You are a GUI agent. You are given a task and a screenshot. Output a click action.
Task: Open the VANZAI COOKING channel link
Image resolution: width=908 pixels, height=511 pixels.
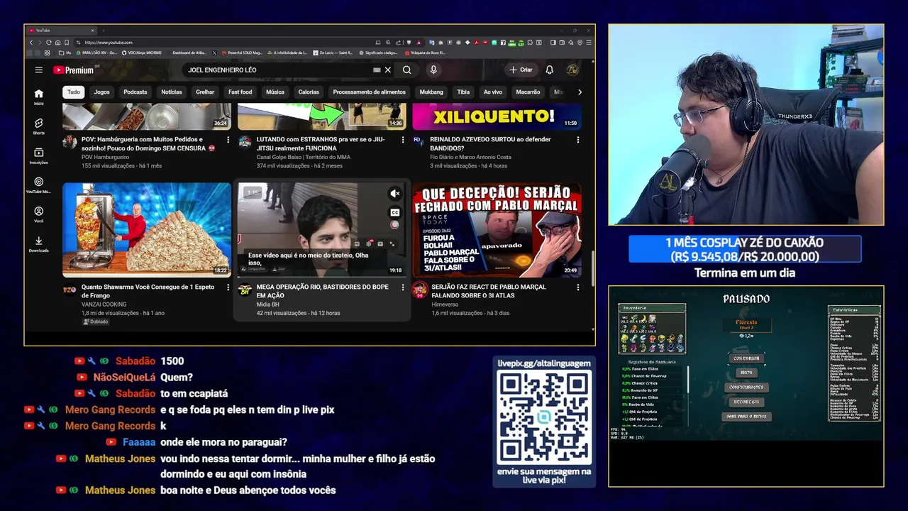(104, 304)
